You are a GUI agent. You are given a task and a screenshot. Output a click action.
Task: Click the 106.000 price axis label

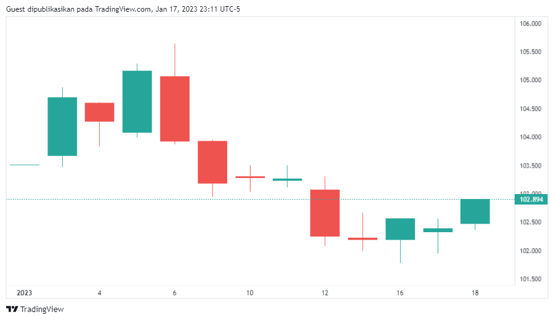(530, 24)
